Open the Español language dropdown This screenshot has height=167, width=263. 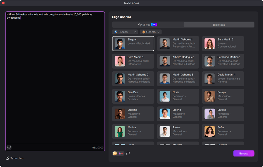[x=125, y=32]
